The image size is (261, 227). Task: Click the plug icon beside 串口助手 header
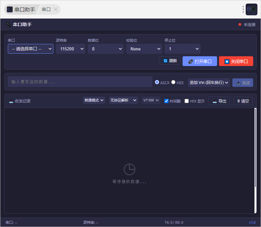[8, 24]
